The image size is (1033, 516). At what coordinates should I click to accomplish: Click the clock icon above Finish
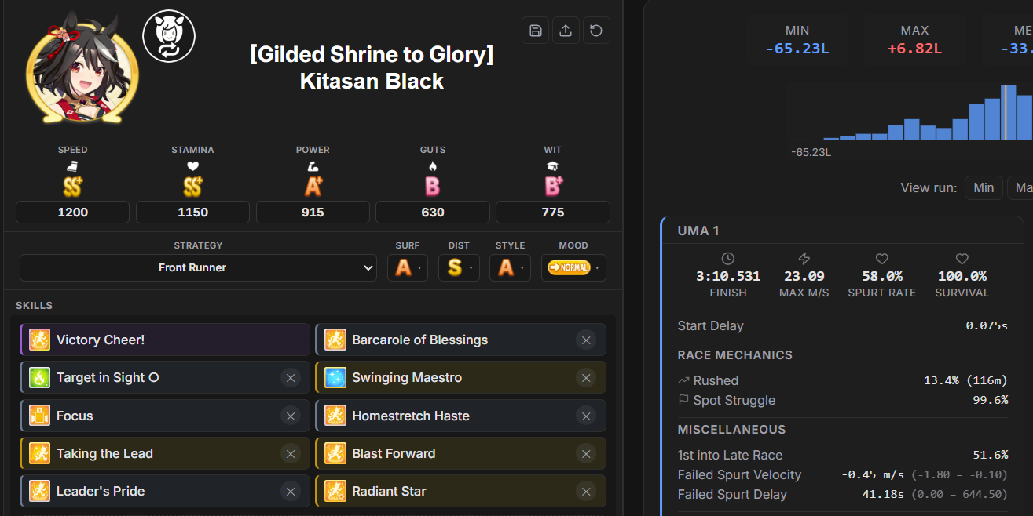click(x=728, y=258)
